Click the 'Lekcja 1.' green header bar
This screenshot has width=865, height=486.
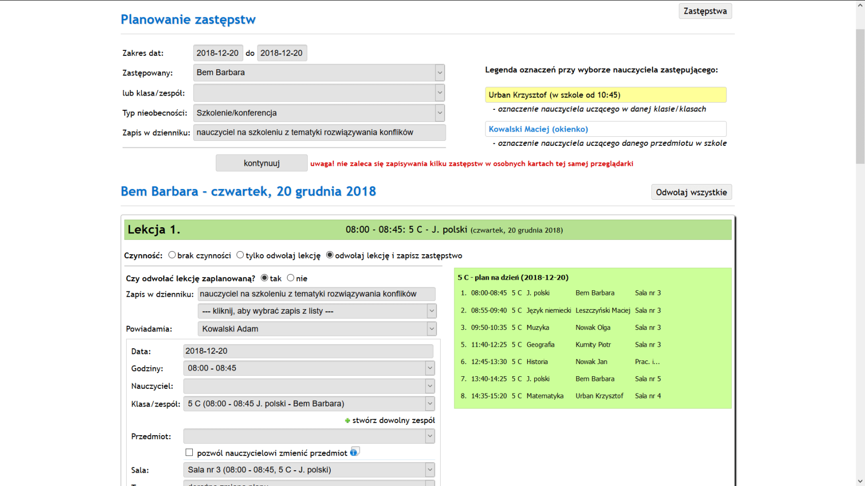[427, 230]
